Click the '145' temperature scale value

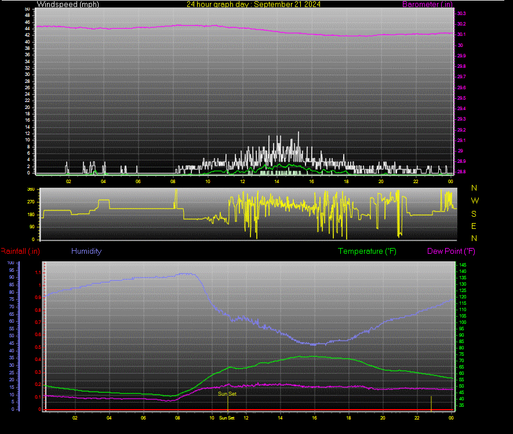(463, 265)
